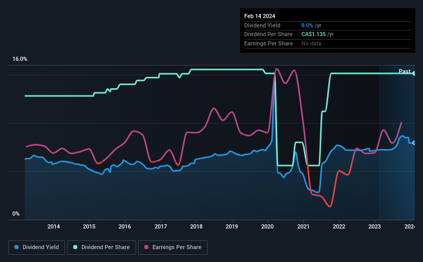
Task: Click the Dividend Per Share endpoint marker near Past
Action: 414,73
